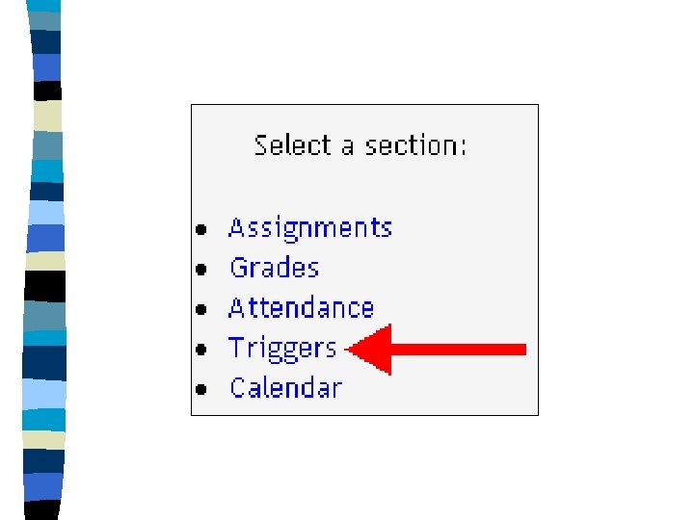Go to the Grades section
This screenshot has height=520, width=694.
click(274, 268)
